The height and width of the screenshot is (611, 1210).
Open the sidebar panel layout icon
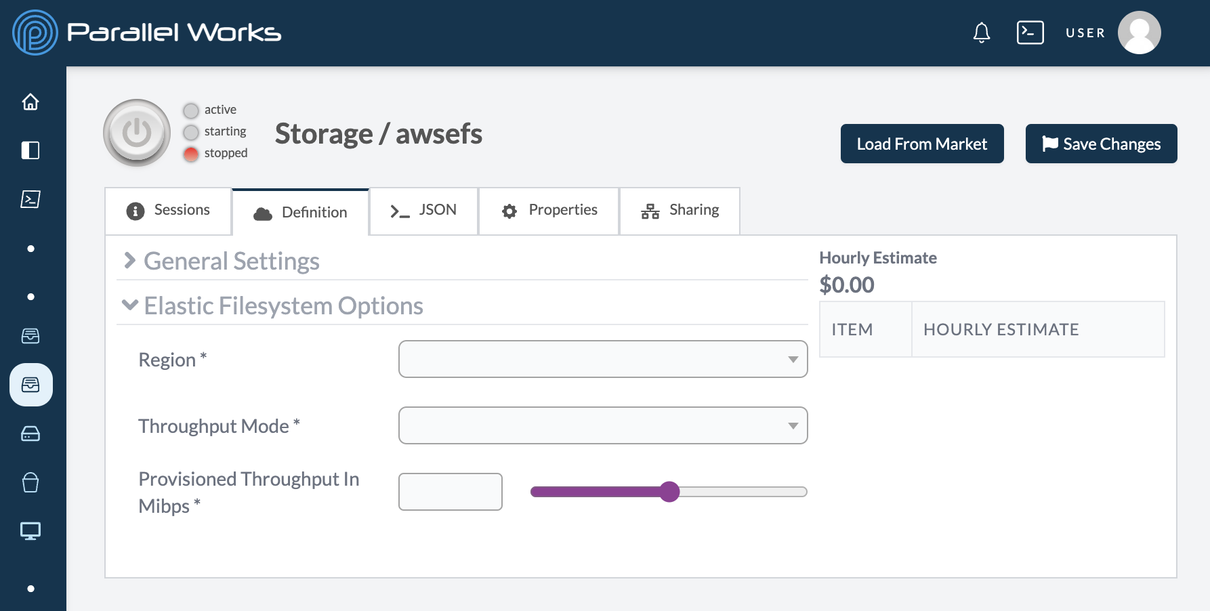[x=30, y=150]
